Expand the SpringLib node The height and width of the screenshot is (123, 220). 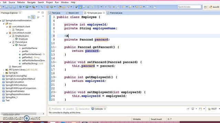click(x=4, y=73)
